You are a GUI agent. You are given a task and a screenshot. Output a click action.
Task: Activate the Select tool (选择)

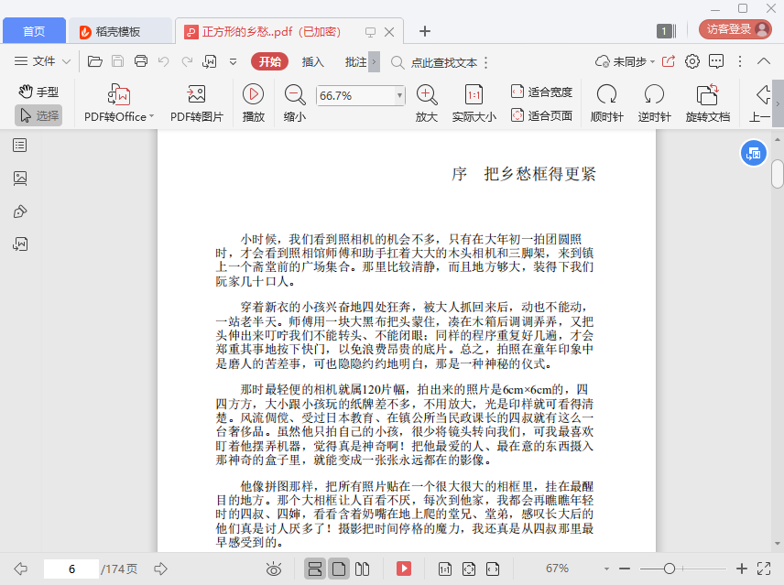[x=38, y=116]
